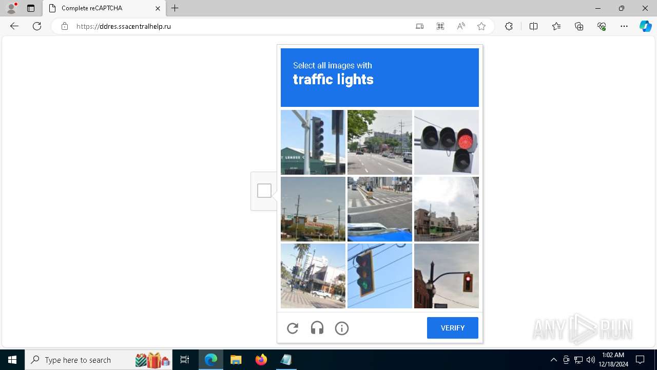Click the taskbar search box
This screenshot has width=657, height=370.
(x=99, y=360)
